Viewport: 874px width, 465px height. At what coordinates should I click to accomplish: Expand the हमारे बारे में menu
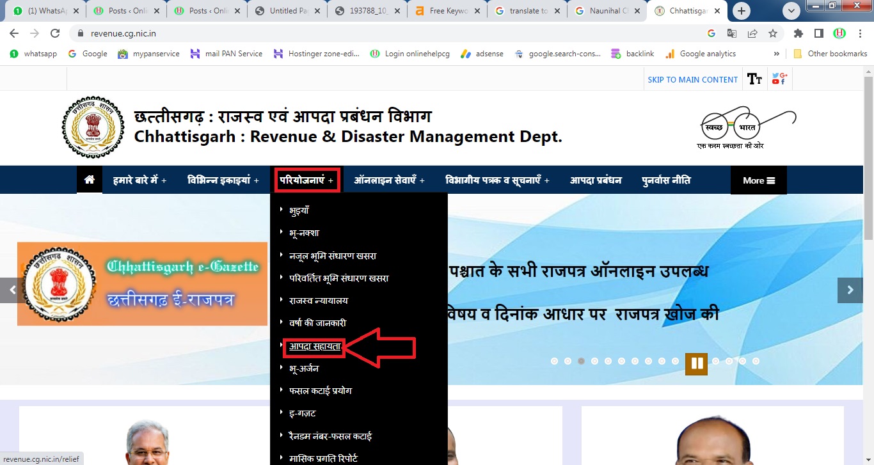point(139,180)
